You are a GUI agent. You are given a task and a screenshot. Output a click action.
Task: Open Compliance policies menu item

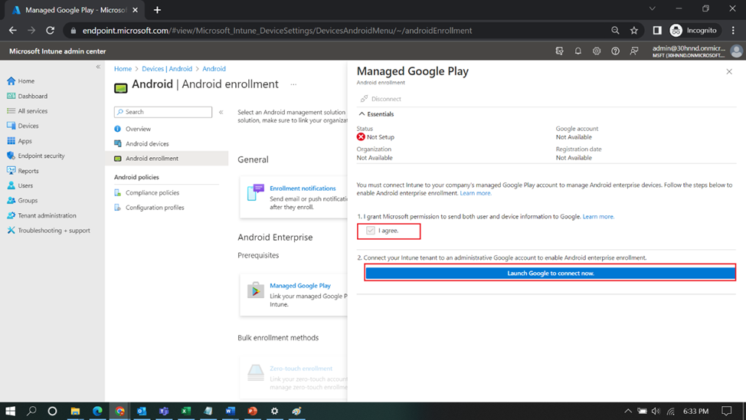tap(152, 192)
